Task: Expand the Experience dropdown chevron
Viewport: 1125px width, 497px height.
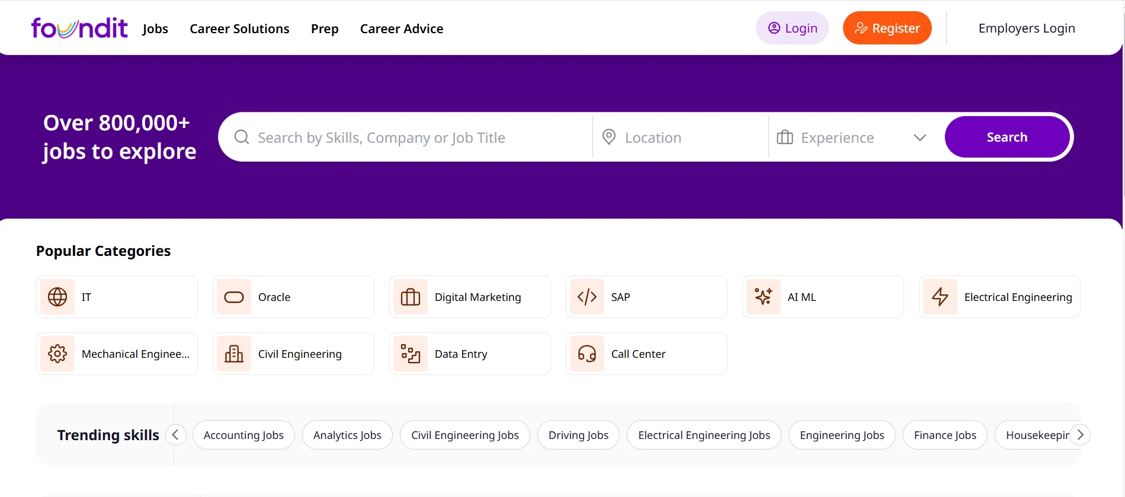Action: click(x=920, y=137)
